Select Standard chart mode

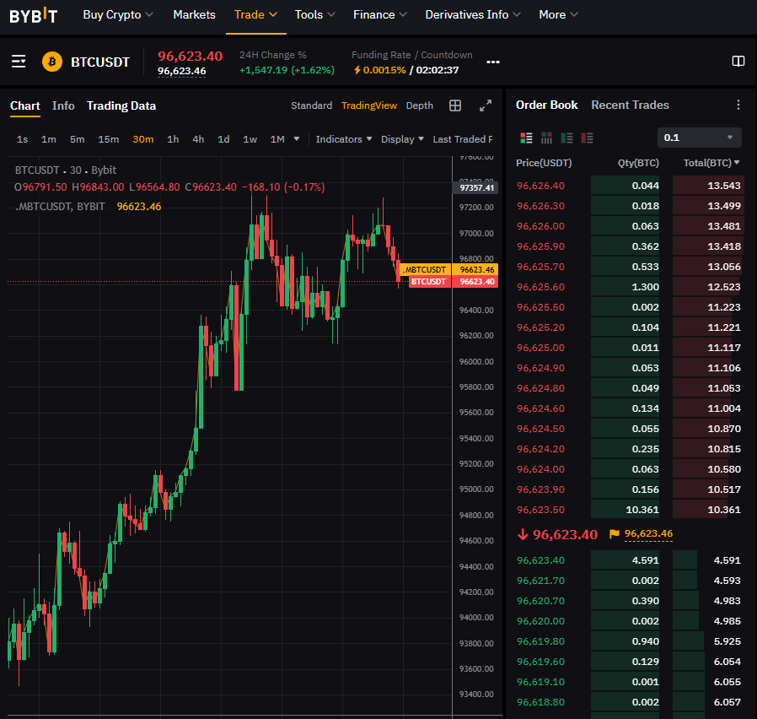(x=311, y=105)
